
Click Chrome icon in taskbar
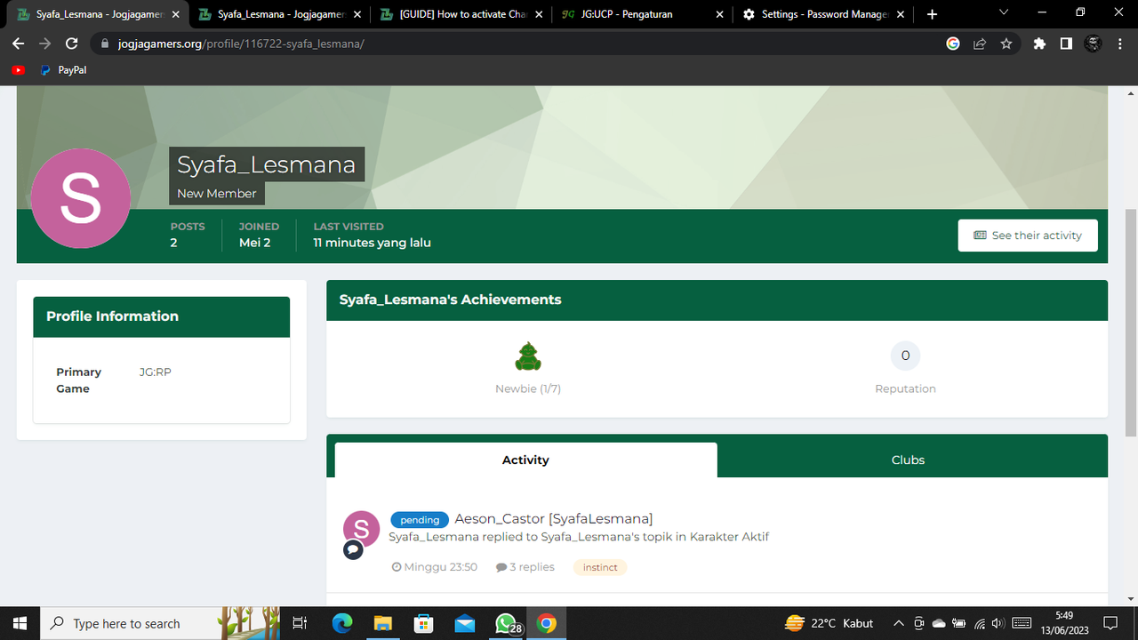(547, 623)
